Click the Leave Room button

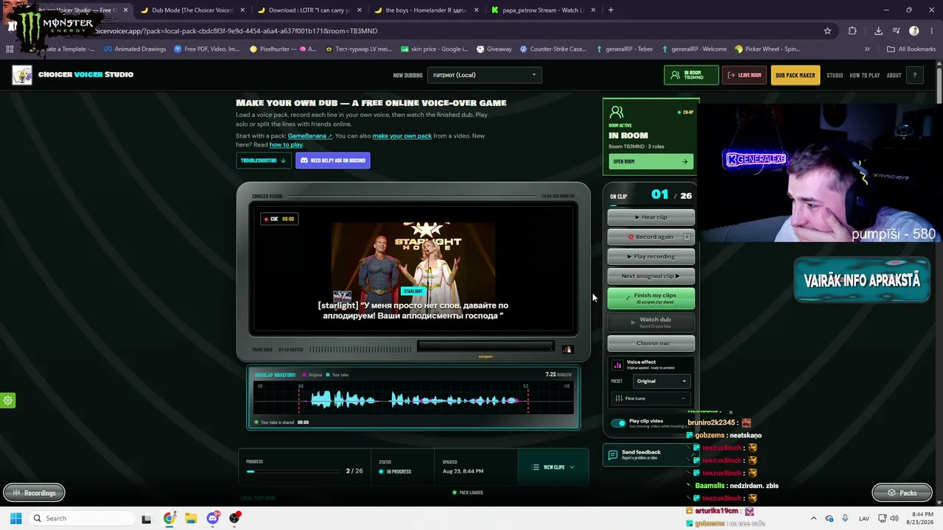pyautogui.click(x=744, y=75)
